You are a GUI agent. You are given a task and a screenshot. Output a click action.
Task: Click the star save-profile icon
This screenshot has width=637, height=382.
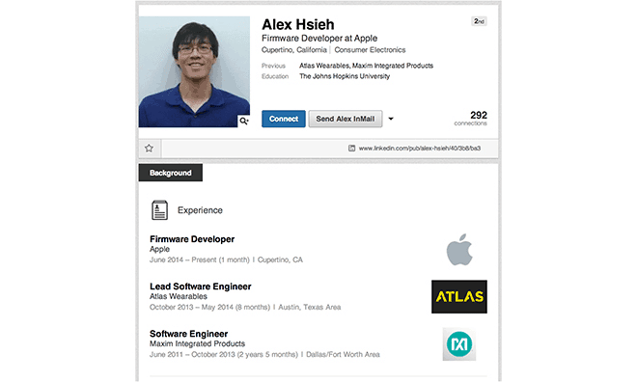149,149
